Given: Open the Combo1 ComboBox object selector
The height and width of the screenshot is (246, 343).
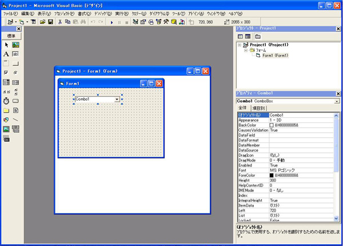Looking at the screenshot, I should (337, 101).
